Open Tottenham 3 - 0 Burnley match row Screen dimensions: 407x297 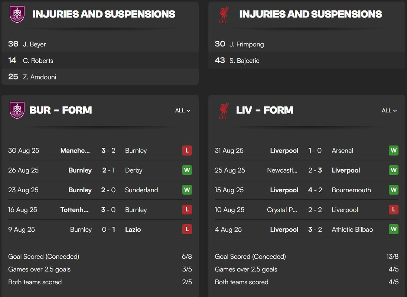100,210
